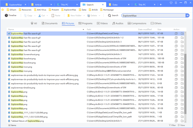Click the bookmarks star icon
The width and height of the screenshot is (193, 128).
coord(3,10)
